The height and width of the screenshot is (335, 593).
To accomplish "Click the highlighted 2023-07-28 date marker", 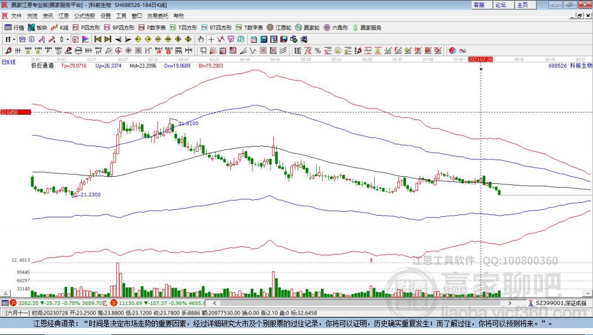I will click(x=480, y=60).
